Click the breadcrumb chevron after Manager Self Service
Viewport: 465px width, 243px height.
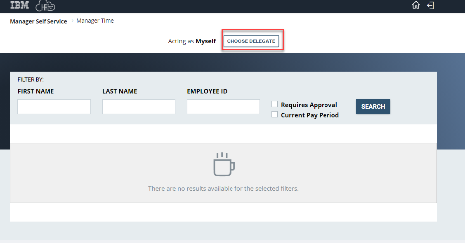coord(72,21)
